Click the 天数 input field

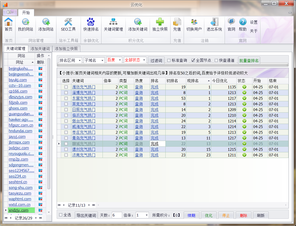coord(117,215)
